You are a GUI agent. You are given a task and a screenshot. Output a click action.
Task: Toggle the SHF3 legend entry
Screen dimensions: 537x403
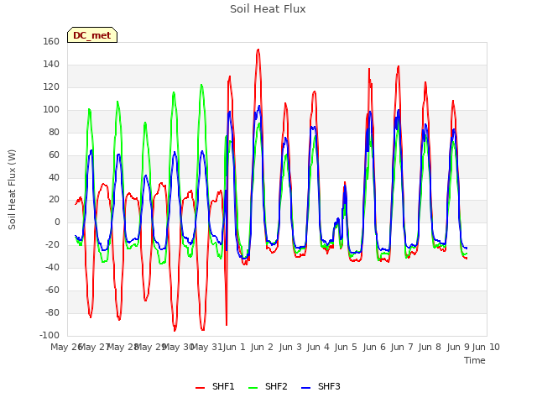coord(321,386)
